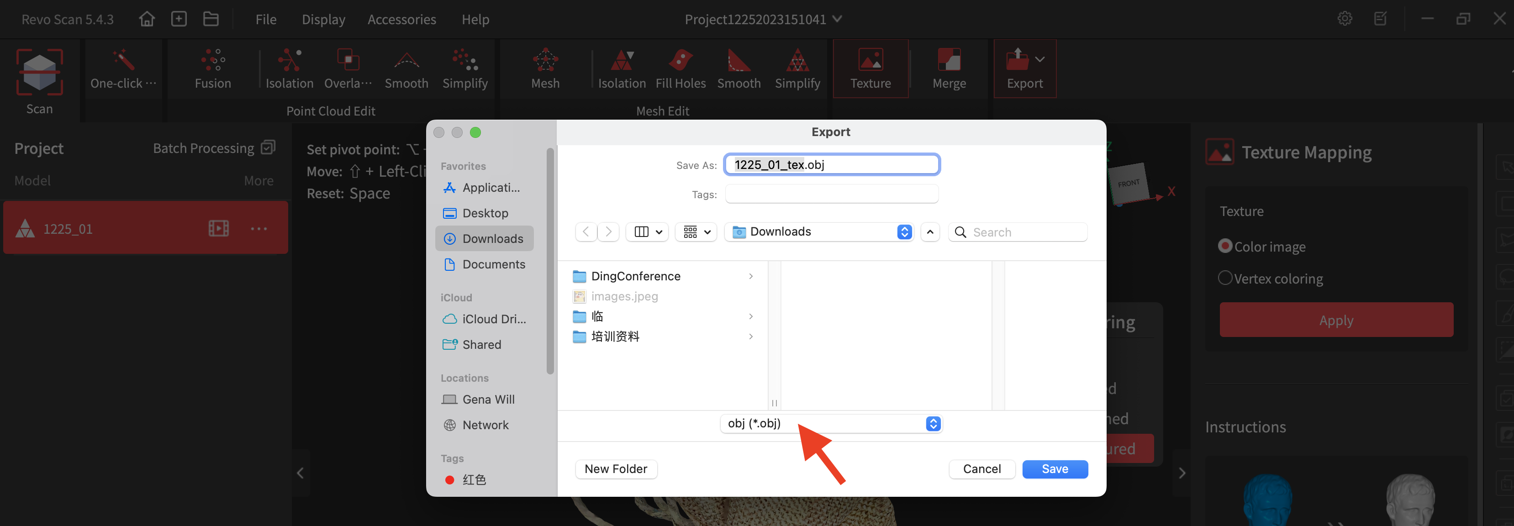
Task: Click the New Folder button
Action: point(615,469)
